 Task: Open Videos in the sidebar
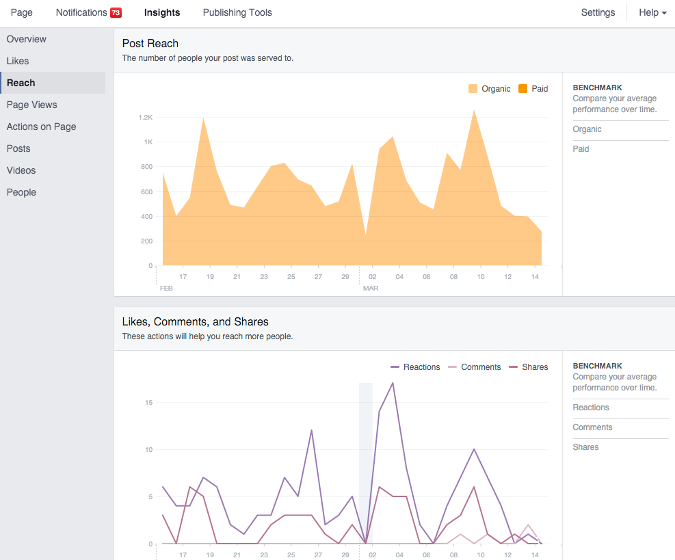coord(21,170)
